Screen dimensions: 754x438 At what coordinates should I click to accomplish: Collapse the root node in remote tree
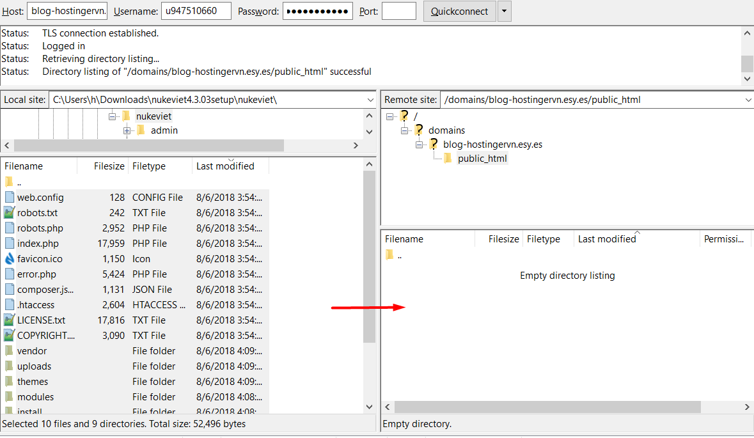tap(389, 116)
